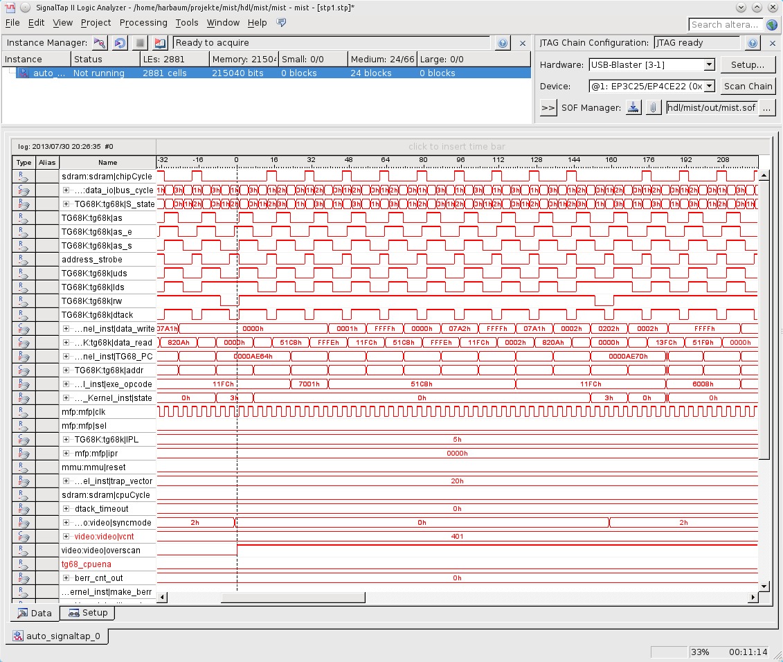783x662 pixels.
Task: Click the type icon for the sdram:sdram|chipCycle row
Action: pos(24,177)
